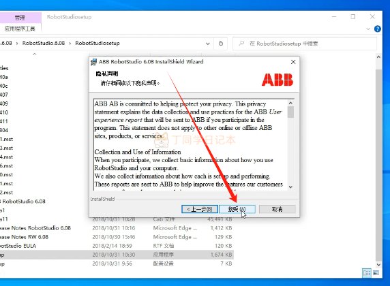The height and width of the screenshot is (286, 390).
Task: Select the 3.mst file
Action: tap(6, 148)
